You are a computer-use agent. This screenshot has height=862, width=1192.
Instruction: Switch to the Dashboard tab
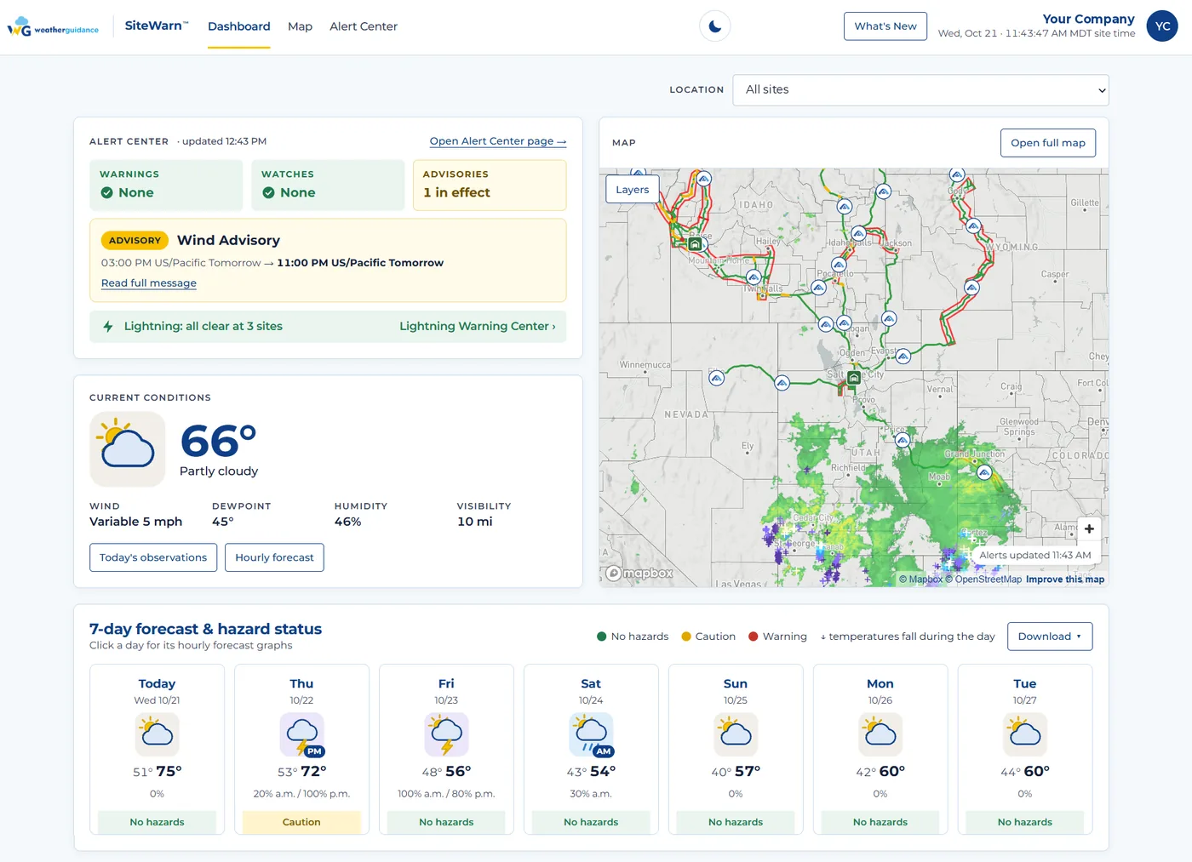pyautogui.click(x=239, y=26)
